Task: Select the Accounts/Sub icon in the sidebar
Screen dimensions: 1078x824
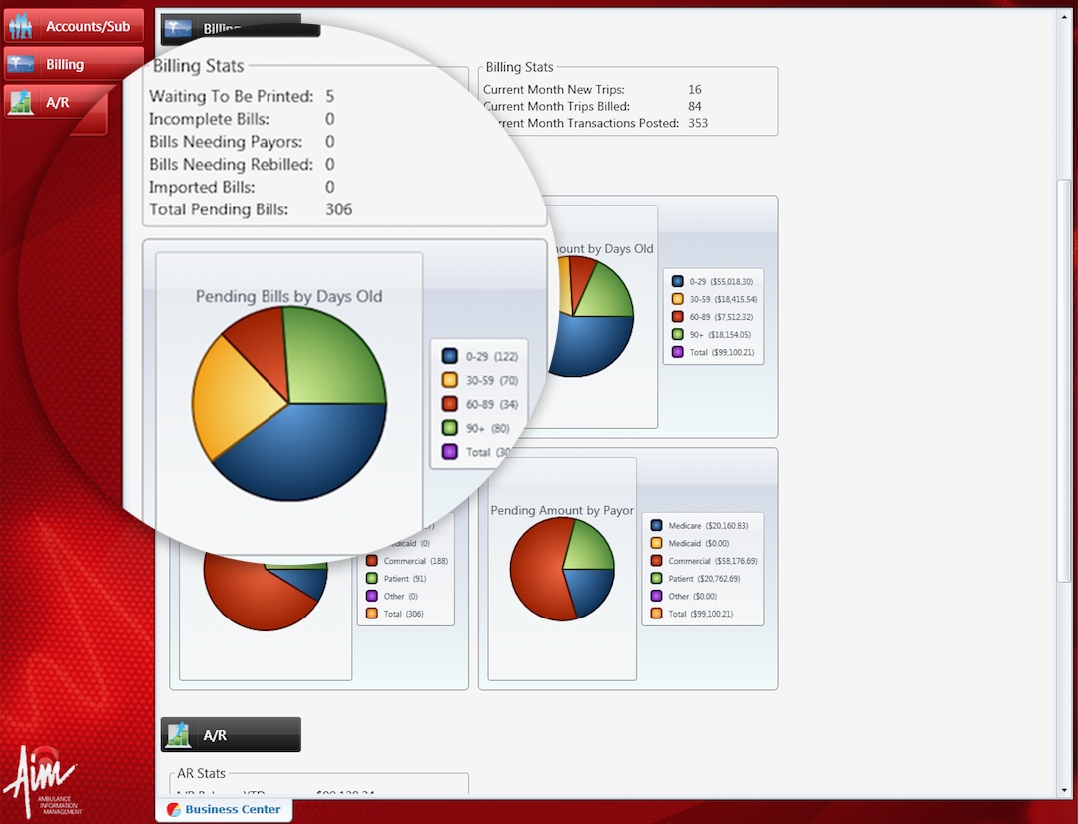Action: [x=20, y=24]
